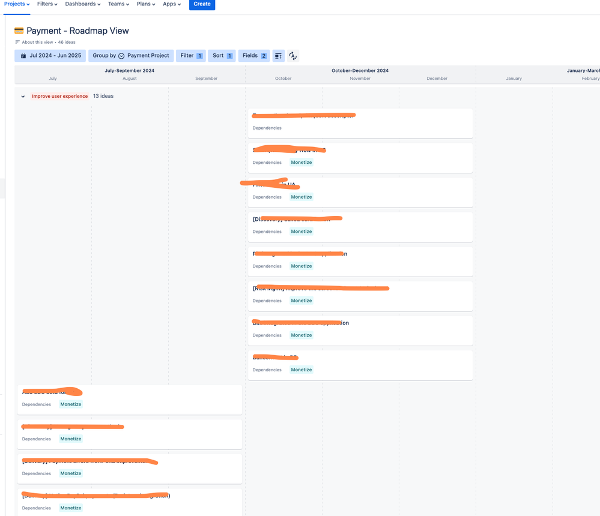Open Group by Payment Project selector
Screen dimensions: 600x516
point(131,56)
